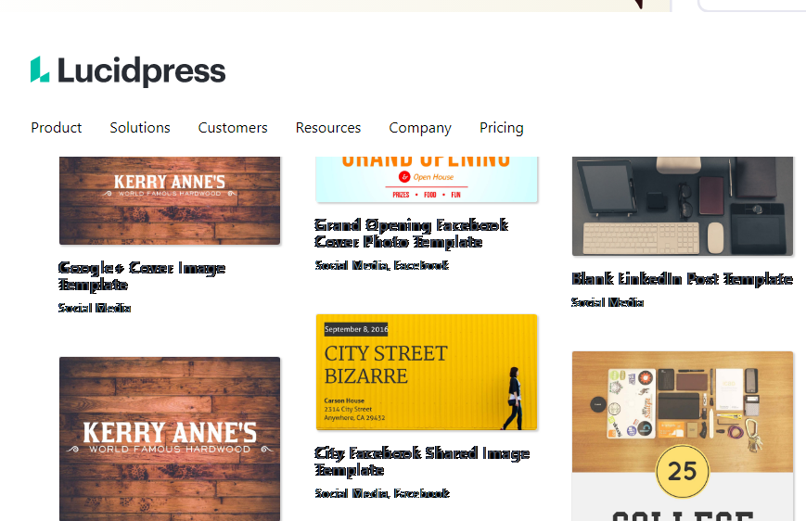The height and width of the screenshot is (521, 806).
Task: Open the bottom Kerry Anne's hardwood thumbnail
Action: tap(170, 438)
